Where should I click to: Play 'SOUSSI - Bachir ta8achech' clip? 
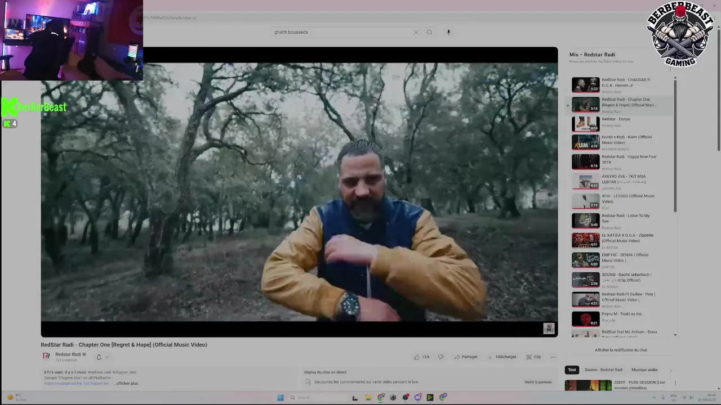coord(621,280)
